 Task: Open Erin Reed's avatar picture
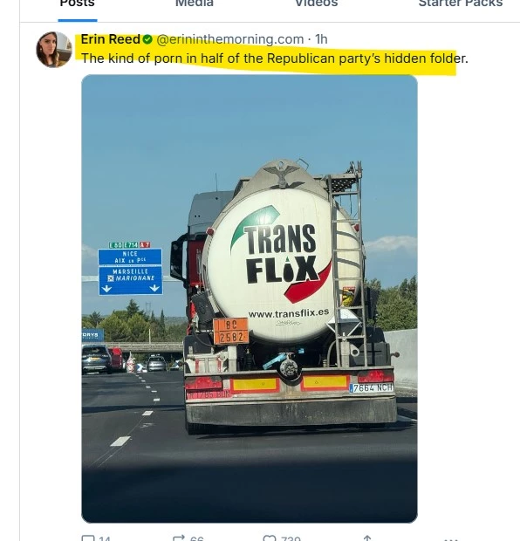(x=54, y=50)
